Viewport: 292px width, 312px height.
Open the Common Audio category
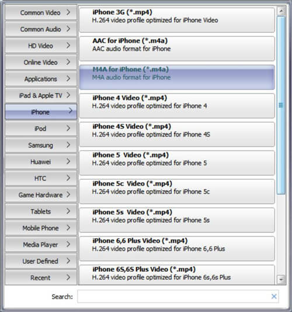(41, 29)
